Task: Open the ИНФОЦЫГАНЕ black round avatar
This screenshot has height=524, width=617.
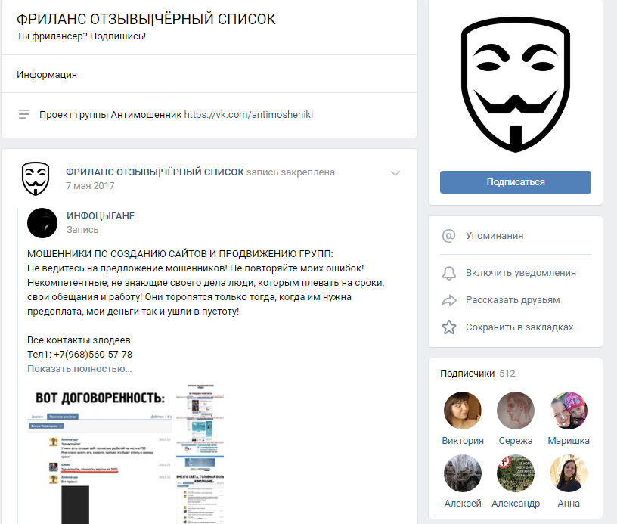Action: coord(42,223)
